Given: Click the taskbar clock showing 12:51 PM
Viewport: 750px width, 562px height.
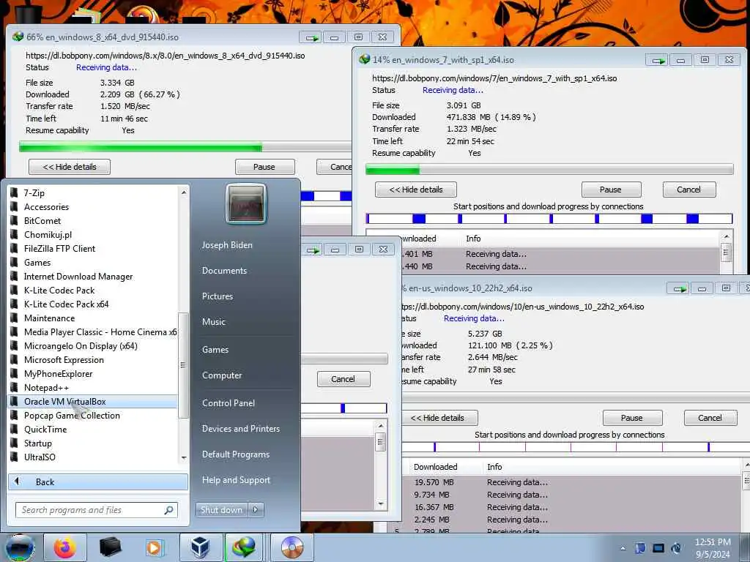Looking at the screenshot, I should pos(713,548).
